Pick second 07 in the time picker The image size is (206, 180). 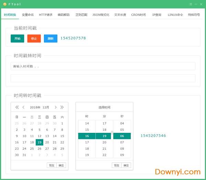[x=122, y=142]
